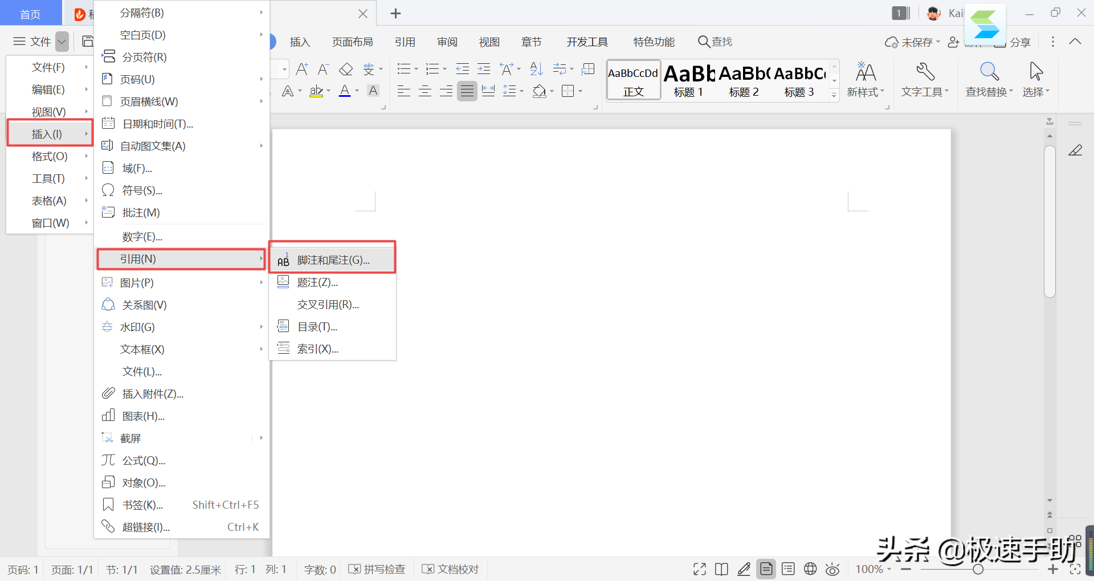1094x581 pixels.
Task: Click the align left icon
Action: tap(404, 91)
